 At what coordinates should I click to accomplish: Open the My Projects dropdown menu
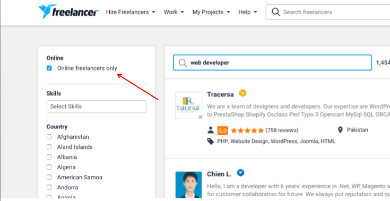coord(211,12)
